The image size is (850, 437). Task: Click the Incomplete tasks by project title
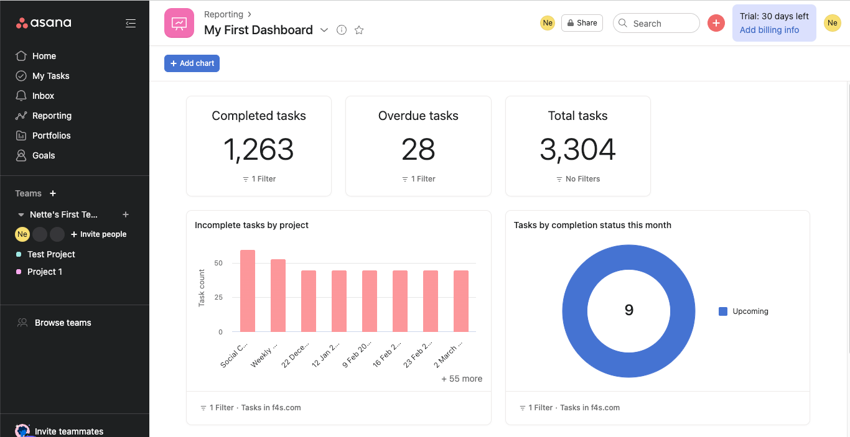pyautogui.click(x=251, y=225)
